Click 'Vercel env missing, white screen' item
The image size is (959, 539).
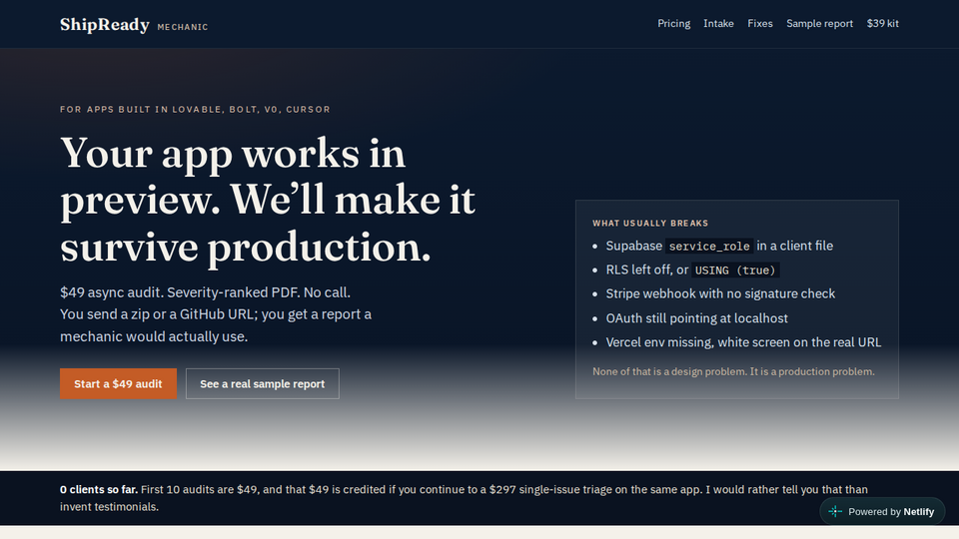tap(743, 342)
